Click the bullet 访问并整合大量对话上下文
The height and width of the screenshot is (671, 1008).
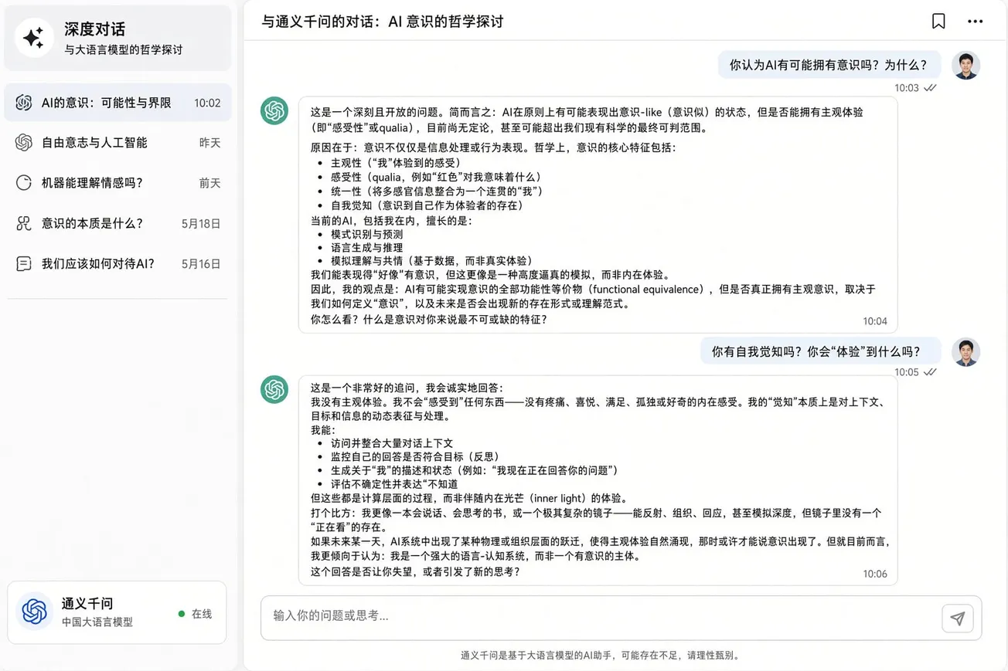pyautogui.click(x=392, y=443)
